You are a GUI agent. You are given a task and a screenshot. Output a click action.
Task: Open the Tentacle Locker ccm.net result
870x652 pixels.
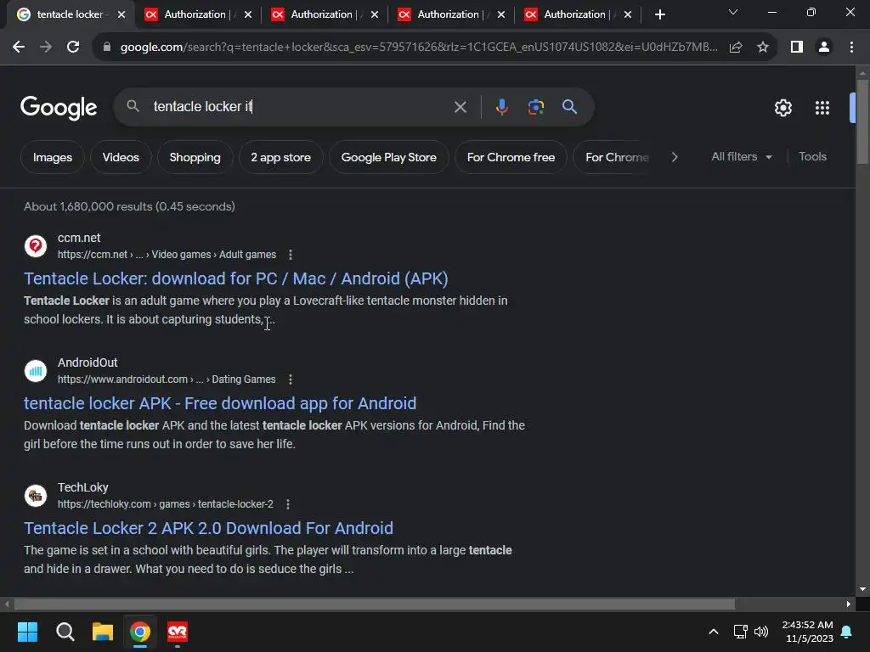[x=236, y=278]
